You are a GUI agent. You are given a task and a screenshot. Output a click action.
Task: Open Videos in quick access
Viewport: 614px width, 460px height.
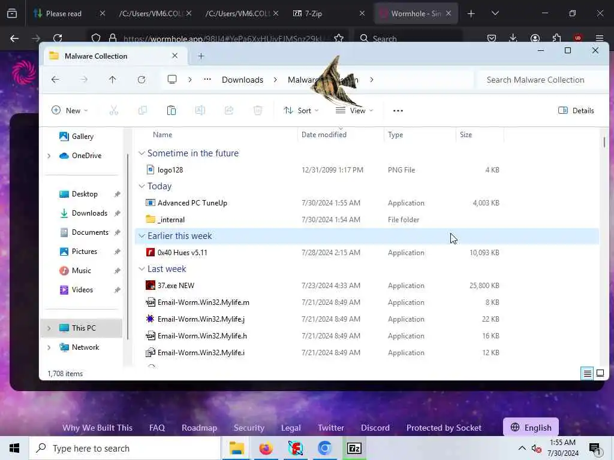click(x=82, y=290)
